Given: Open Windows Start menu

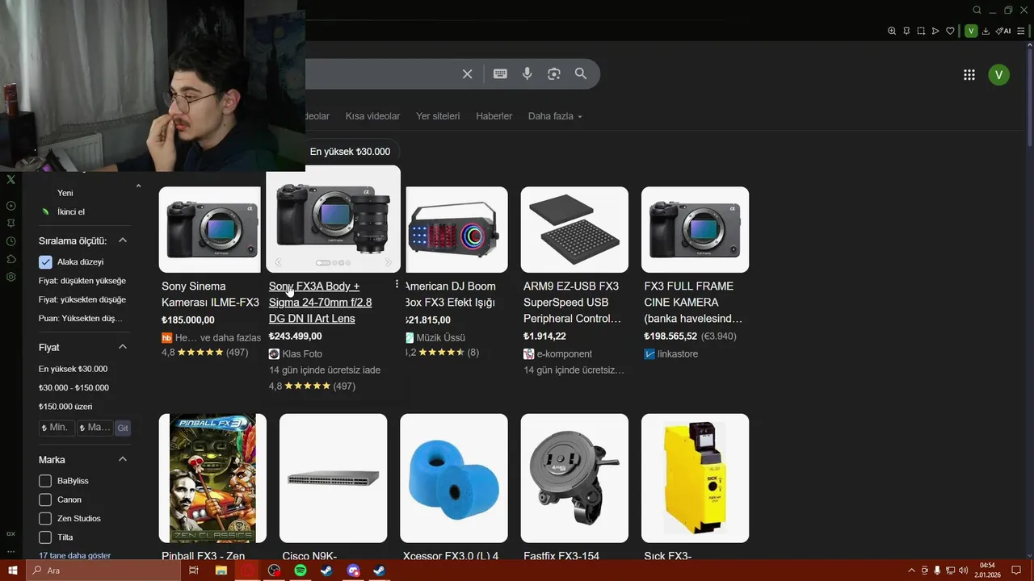Looking at the screenshot, I should point(12,571).
